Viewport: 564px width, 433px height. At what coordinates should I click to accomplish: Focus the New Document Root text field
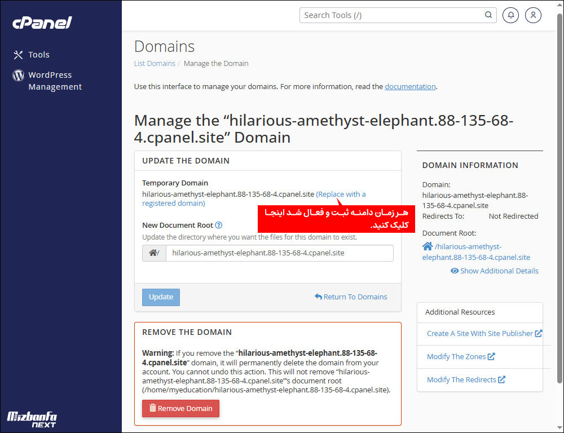click(279, 253)
